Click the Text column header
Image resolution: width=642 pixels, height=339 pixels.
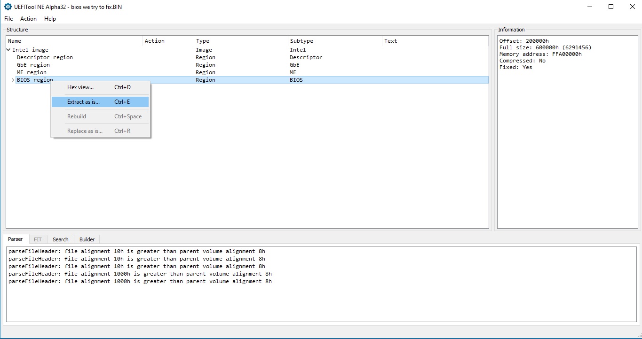click(436, 41)
